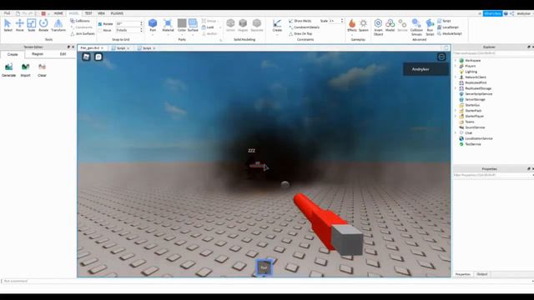This screenshot has height=300, width=534.
Task: Switch to the VIEW ribbon tab
Action: pyautogui.click(x=101, y=13)
